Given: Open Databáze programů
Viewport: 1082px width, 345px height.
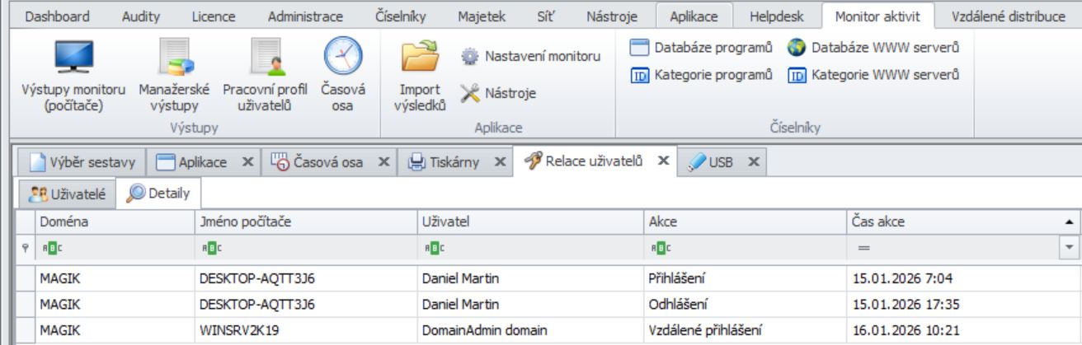Looking at the screenshot, I should click(x=702, y=47).
